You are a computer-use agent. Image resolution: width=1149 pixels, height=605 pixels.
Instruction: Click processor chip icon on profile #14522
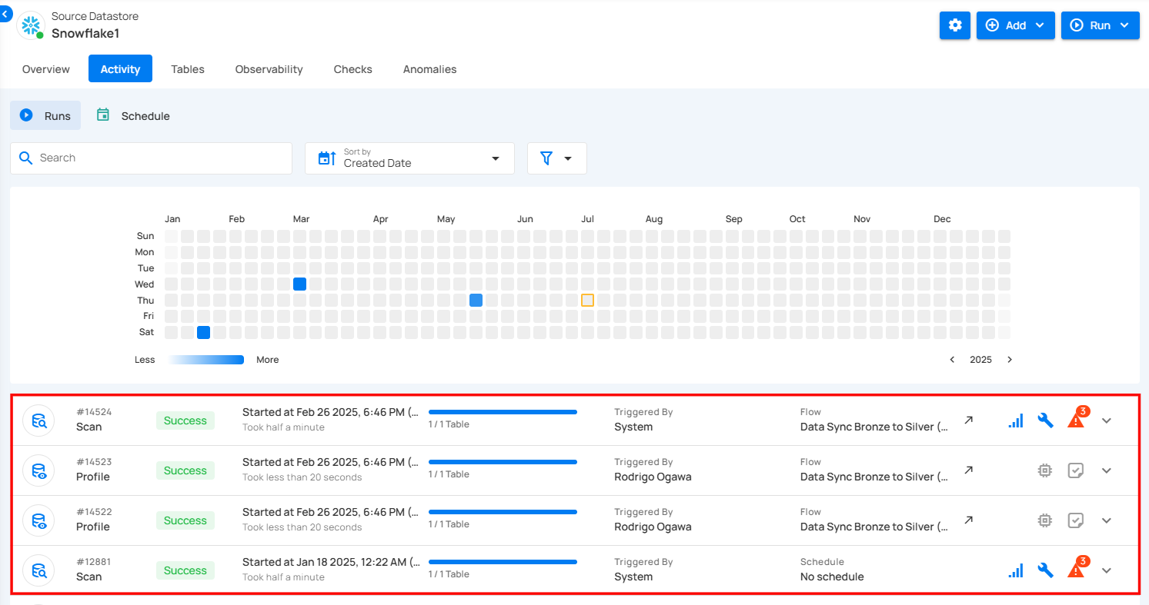point(1044,520)
